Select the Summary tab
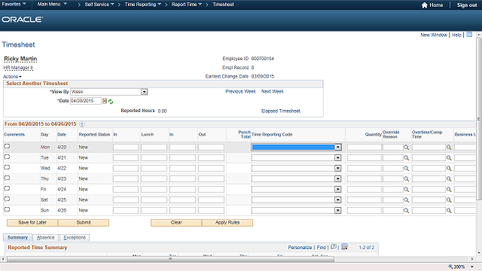This screenshot has height=271, width=482. tap(17, 238)
